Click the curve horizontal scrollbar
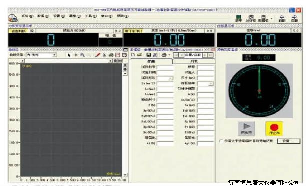 (67, 61)
